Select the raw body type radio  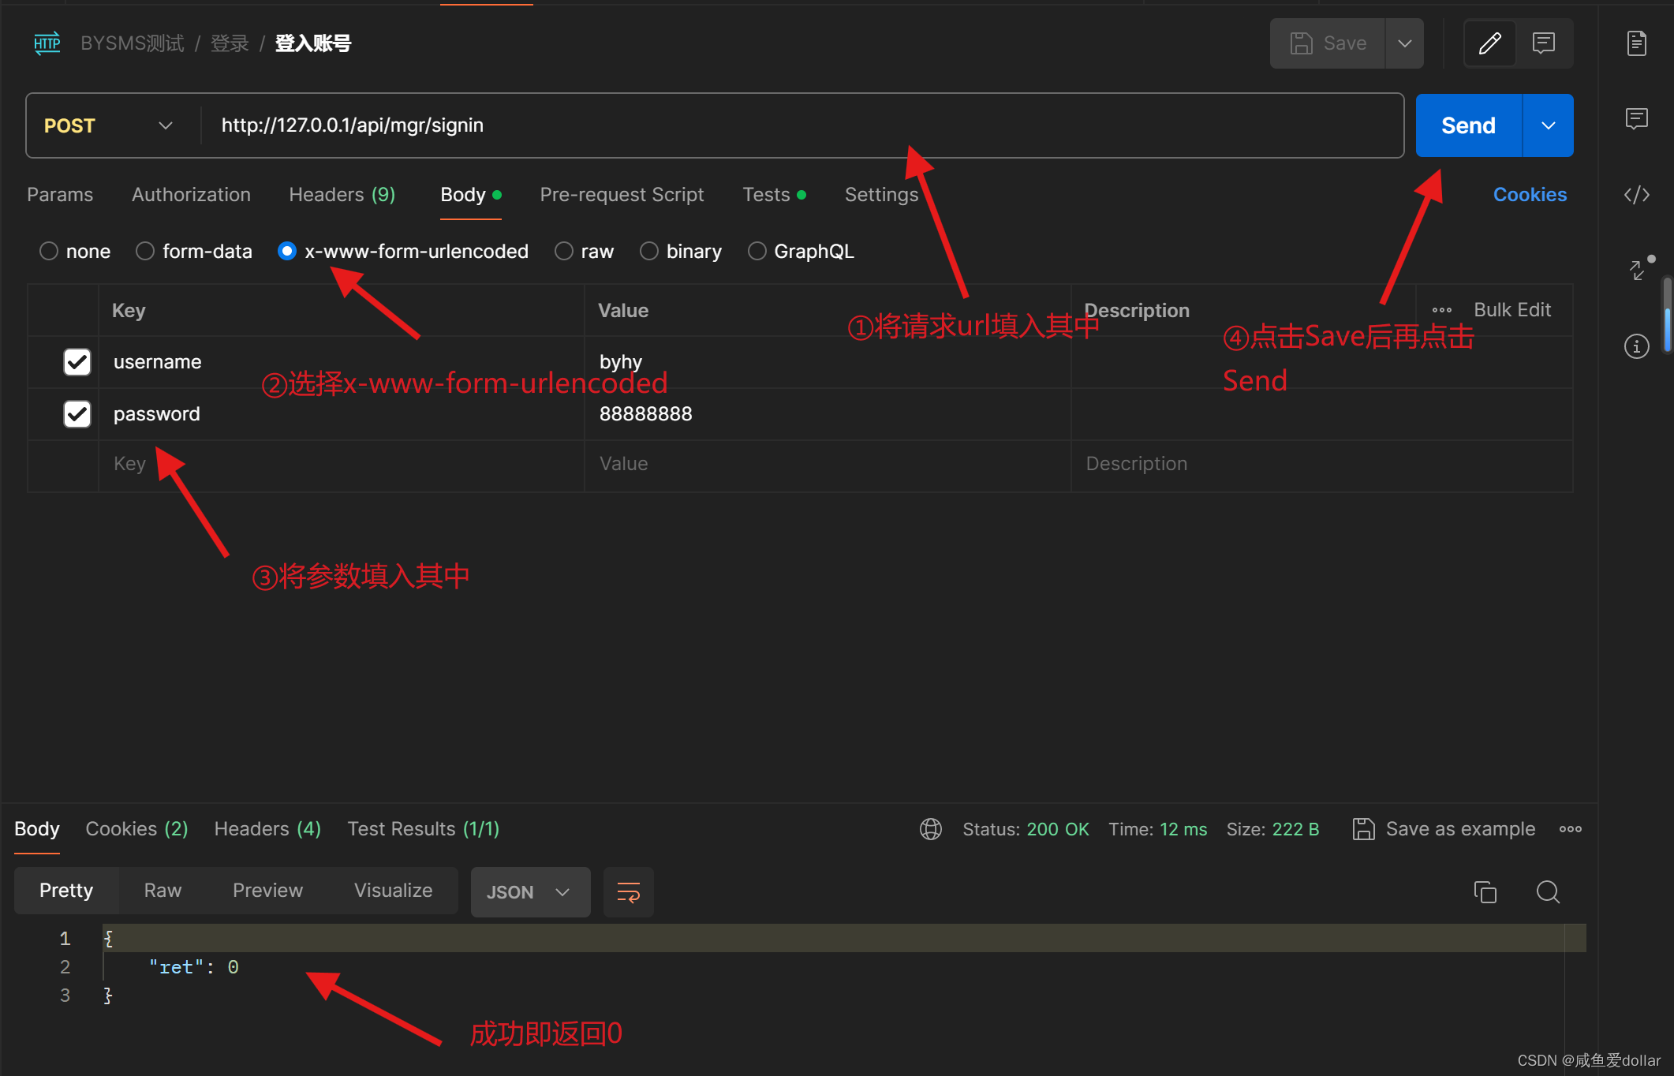[x=563, y=252]
